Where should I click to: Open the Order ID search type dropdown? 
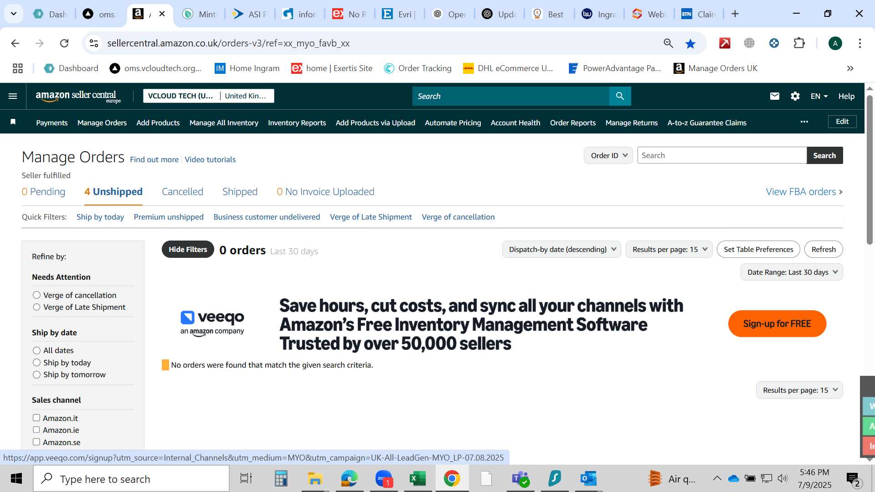pyautogui.click(x=608, y=155)
